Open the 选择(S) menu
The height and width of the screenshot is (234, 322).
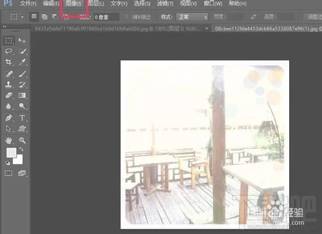coord(142,4)
